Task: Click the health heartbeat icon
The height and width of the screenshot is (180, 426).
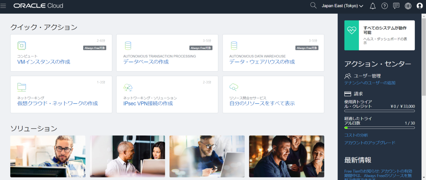Action: point(351,30)
